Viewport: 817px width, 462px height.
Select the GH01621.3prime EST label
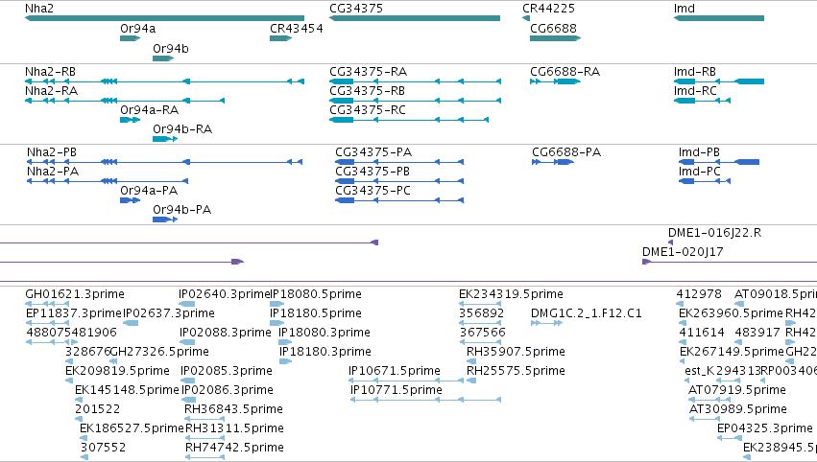[x=75, y=294]
